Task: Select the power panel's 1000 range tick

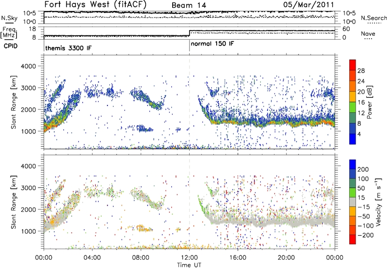Action: [x=29, y=131]
